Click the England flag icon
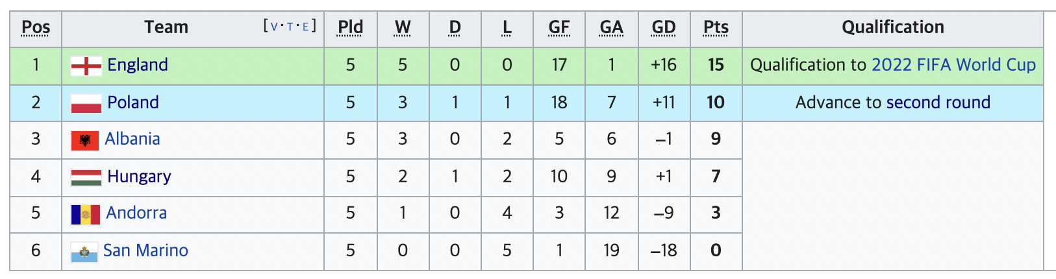Screen dimensions: 1056x279 86,66
